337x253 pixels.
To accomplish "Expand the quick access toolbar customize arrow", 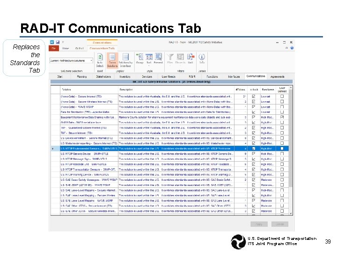I will click(x=63, y=42).
